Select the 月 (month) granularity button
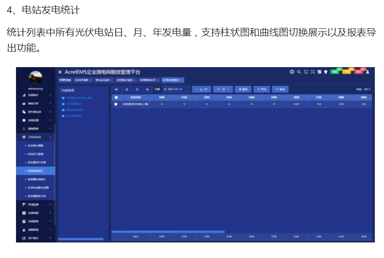 (x=137, y=89)
